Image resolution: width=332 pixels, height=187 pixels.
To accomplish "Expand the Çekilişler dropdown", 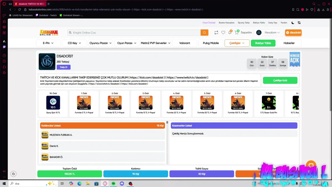I will [x=237, y=43].
